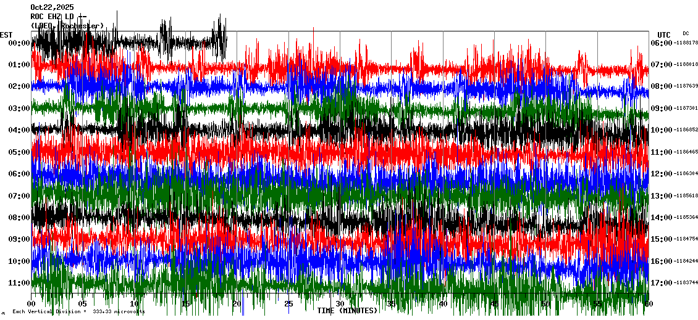Select DC offset value -1186852
Viewport: 698px width, 320px height.
point(685,129)
